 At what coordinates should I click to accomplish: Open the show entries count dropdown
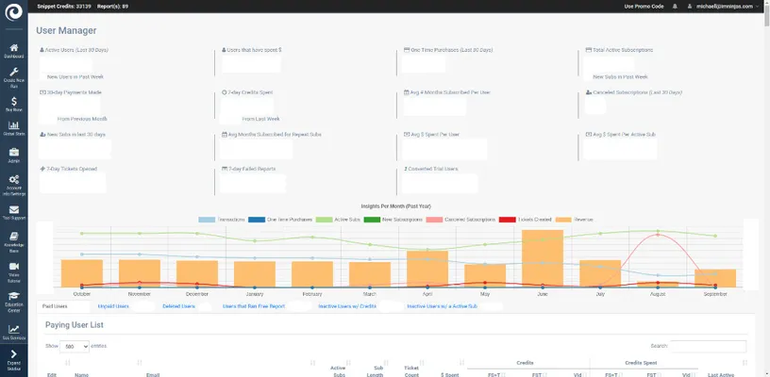coord(74,347)
